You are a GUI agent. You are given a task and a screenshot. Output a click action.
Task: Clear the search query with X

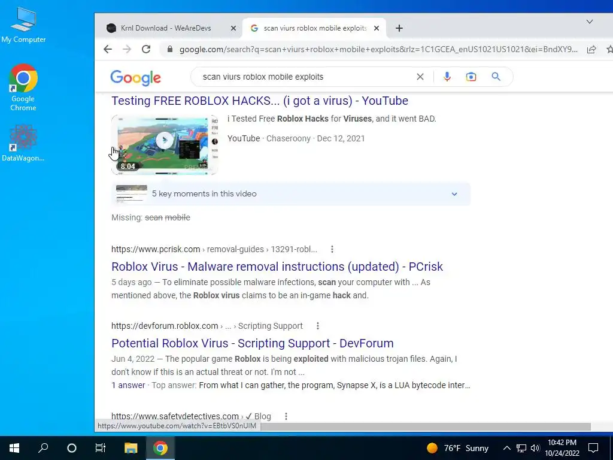coord(420,77)
